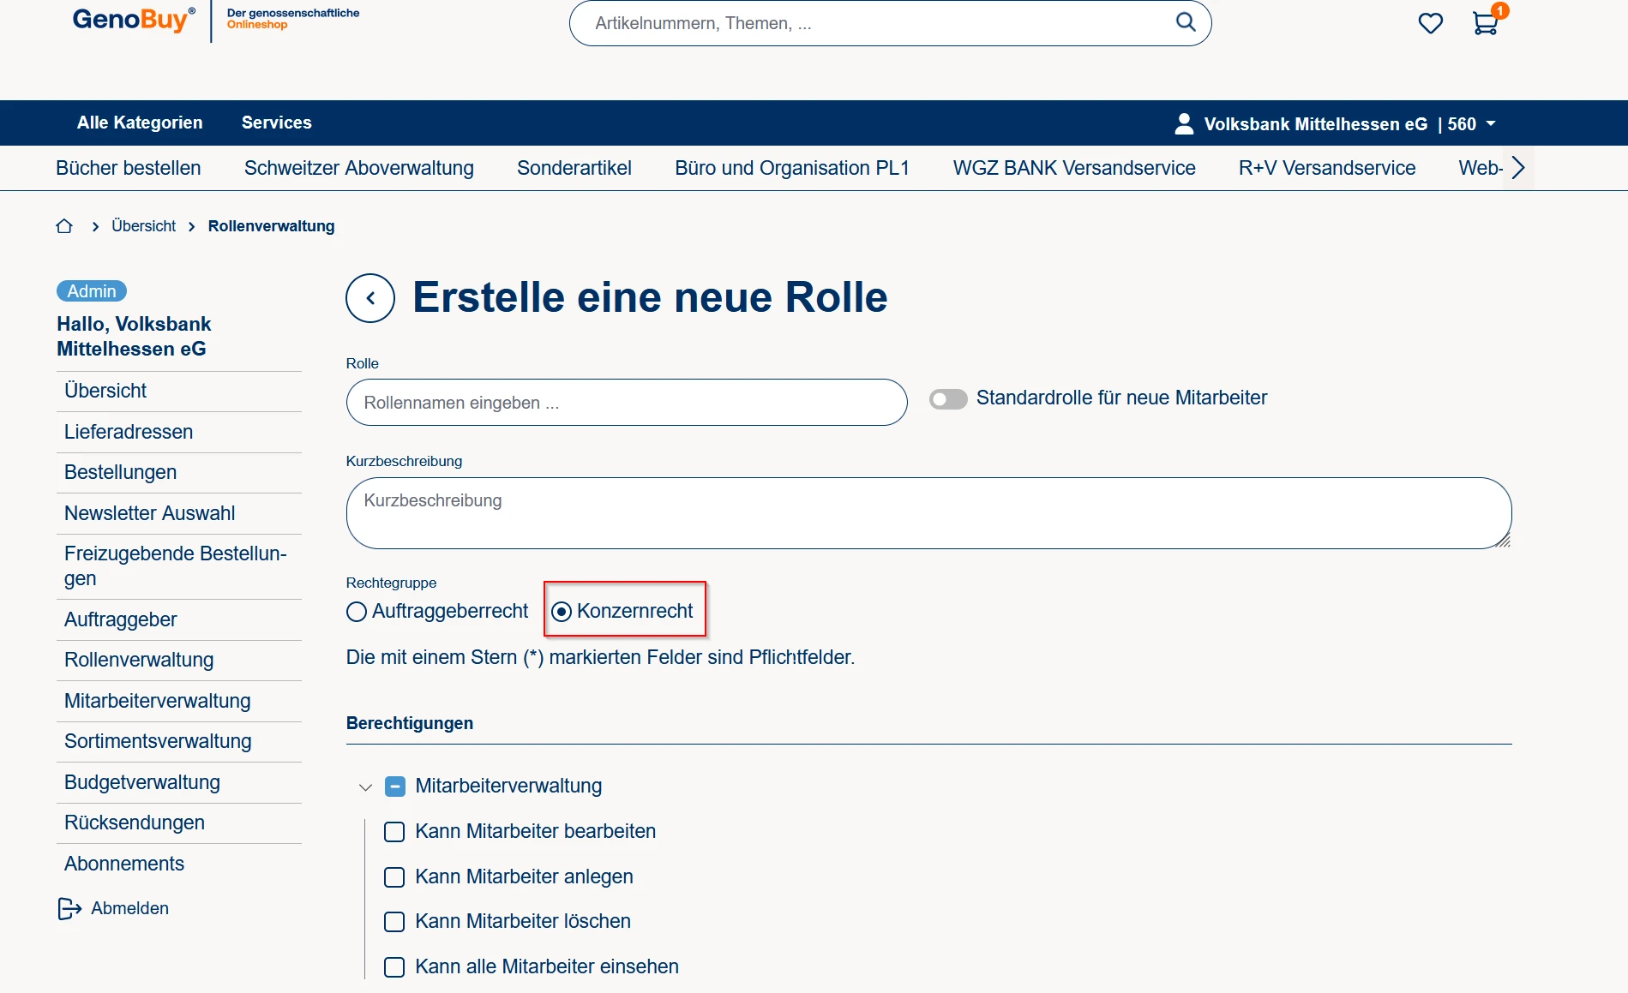Check Kann Mitarbeiter bearbeiten
The image size is (1628, 993).
click(394, 832)
